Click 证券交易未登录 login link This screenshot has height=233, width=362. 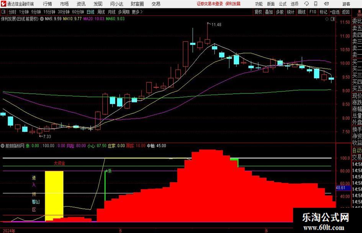pos(210,4)
